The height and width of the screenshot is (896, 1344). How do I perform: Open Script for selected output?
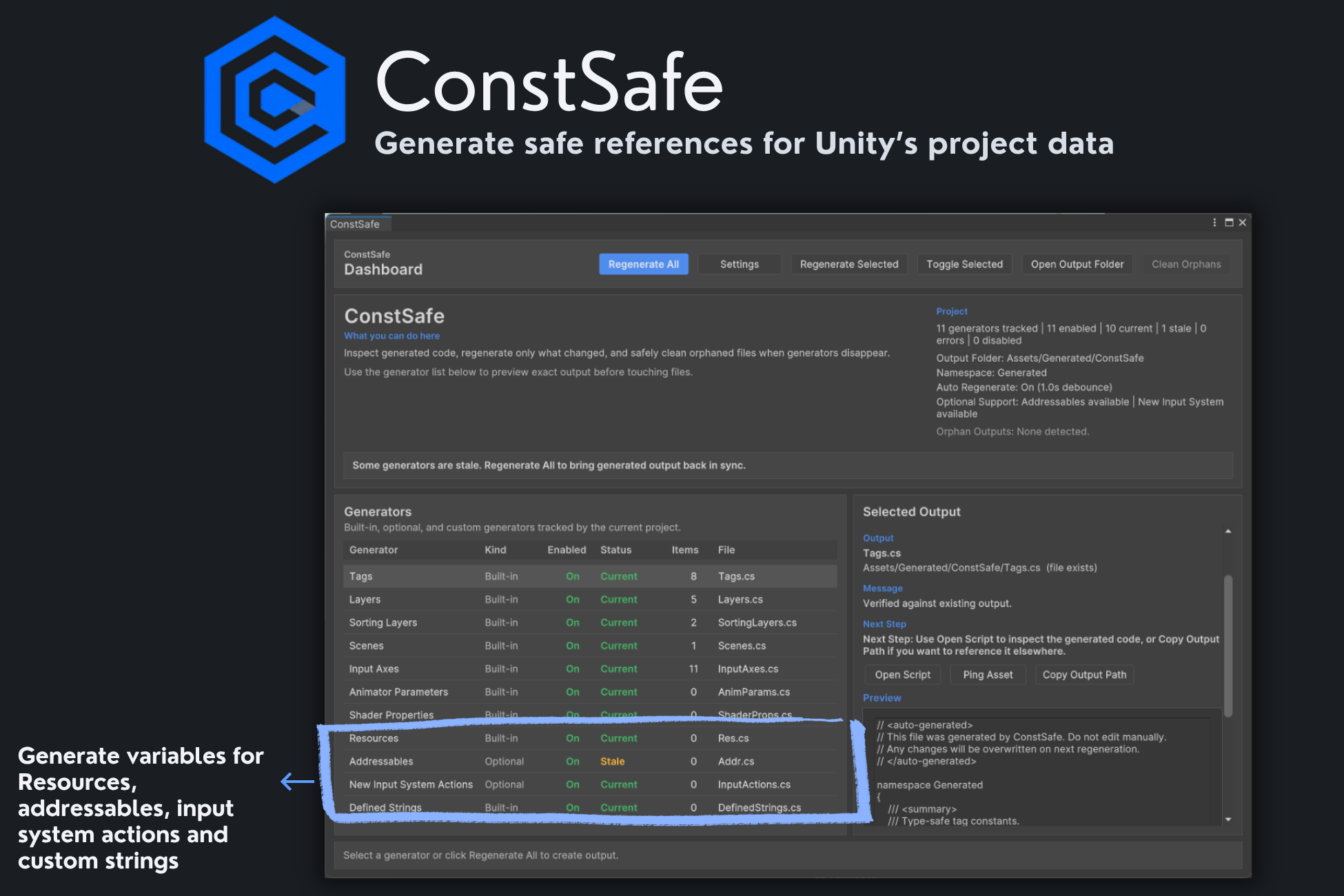[902, 675]
